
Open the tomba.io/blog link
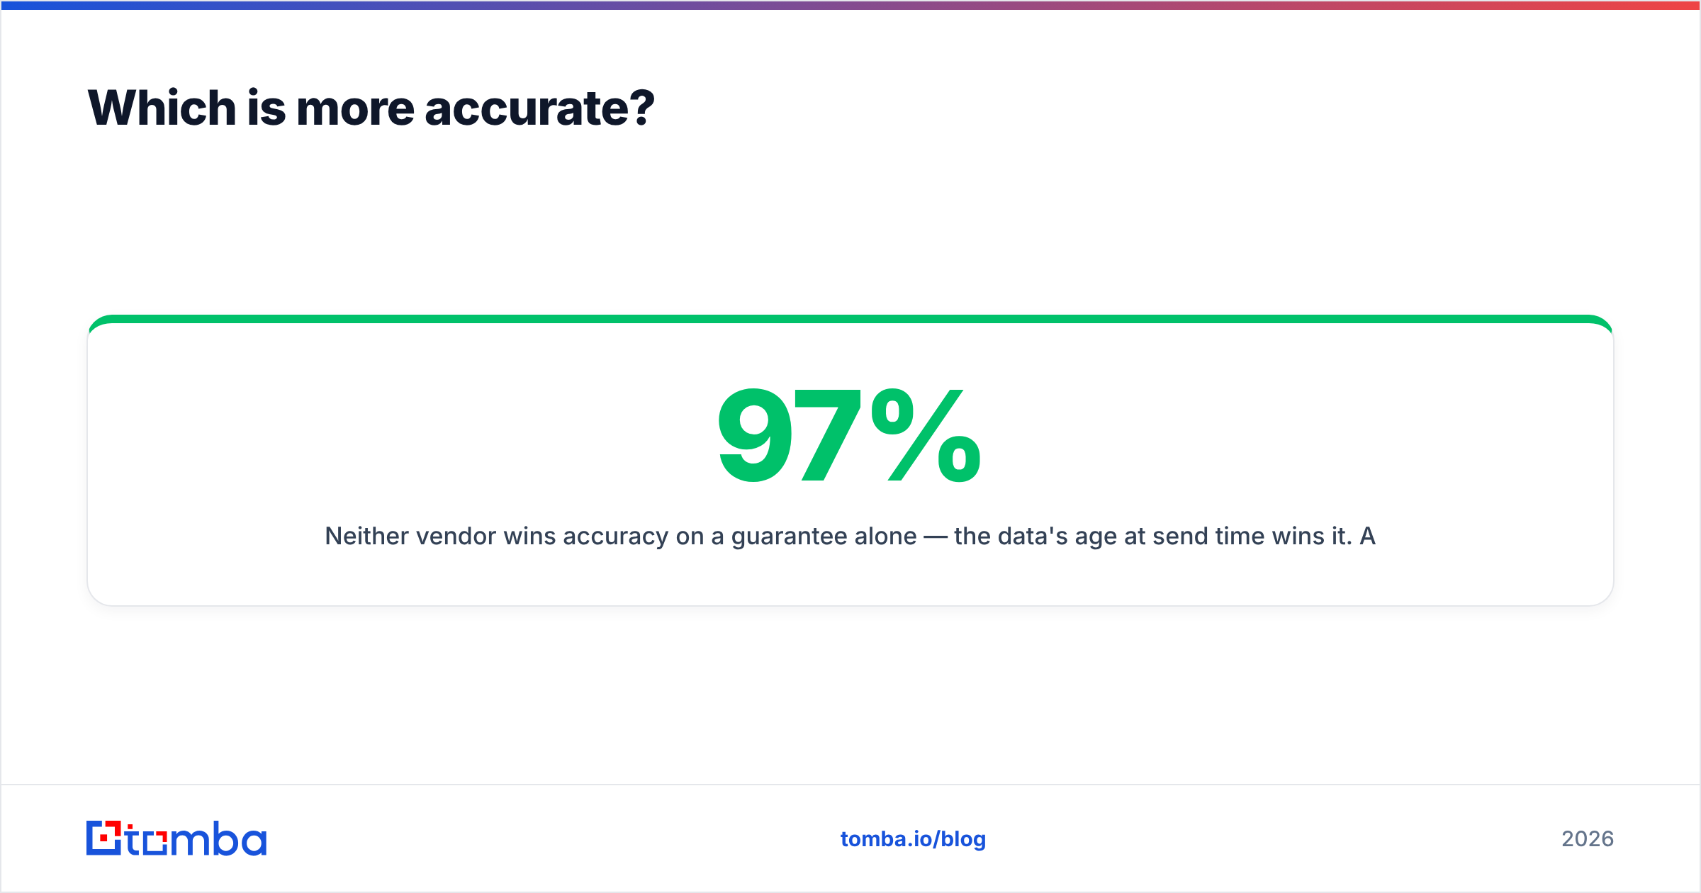(913, 839)
